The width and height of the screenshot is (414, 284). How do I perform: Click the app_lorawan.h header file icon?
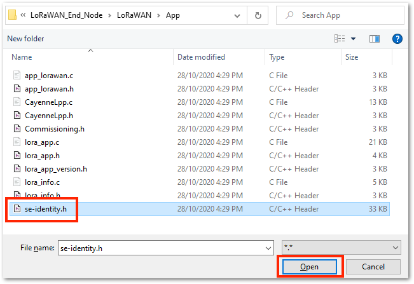[x=17, y=88]
